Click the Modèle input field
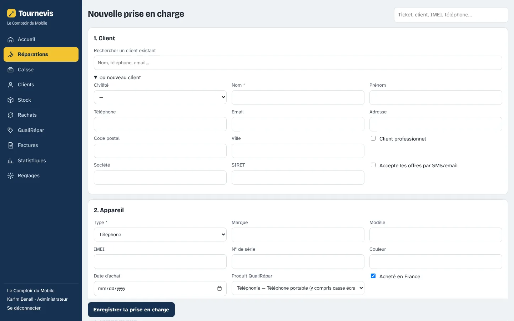This screenshot has height=321, width=514. tap(436, 235)
